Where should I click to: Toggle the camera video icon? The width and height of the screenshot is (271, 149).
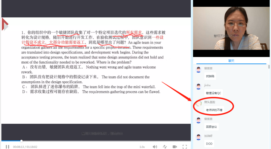[175, 146]
